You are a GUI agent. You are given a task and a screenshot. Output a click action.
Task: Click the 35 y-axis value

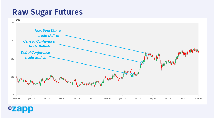(13, 23)
